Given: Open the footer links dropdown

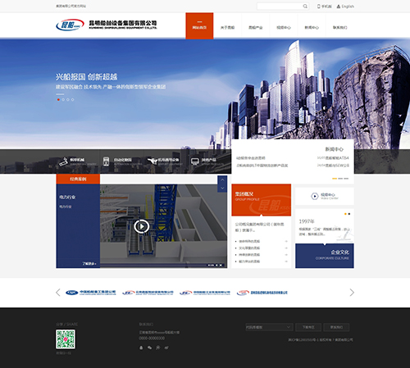Looking at the screenshot, I should click(269, 327).
